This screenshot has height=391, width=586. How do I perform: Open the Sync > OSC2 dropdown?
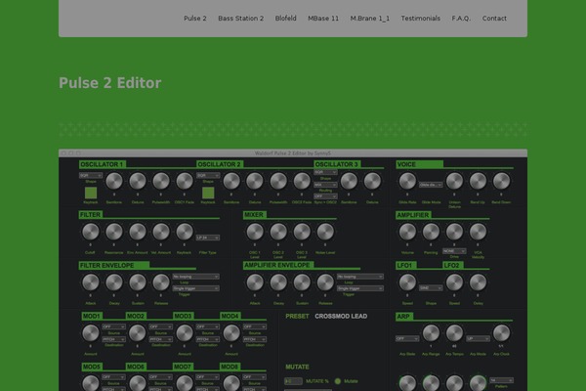(325, 196)
